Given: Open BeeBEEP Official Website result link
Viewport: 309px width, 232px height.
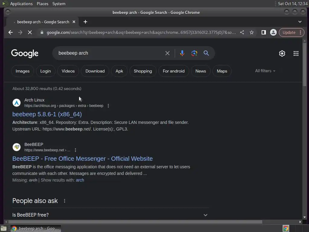Looking at the screenshot, I should point(82,159).
